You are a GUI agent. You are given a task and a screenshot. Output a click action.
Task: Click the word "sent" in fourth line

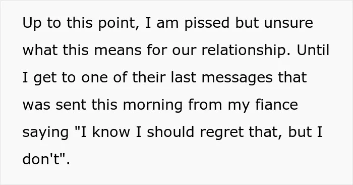(71, 105)
